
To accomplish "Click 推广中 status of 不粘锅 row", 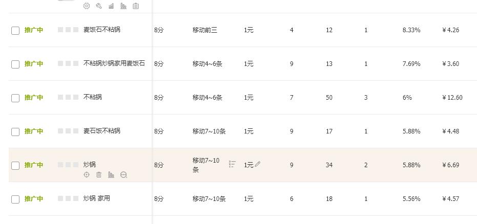I will click(x=34, y=98).
